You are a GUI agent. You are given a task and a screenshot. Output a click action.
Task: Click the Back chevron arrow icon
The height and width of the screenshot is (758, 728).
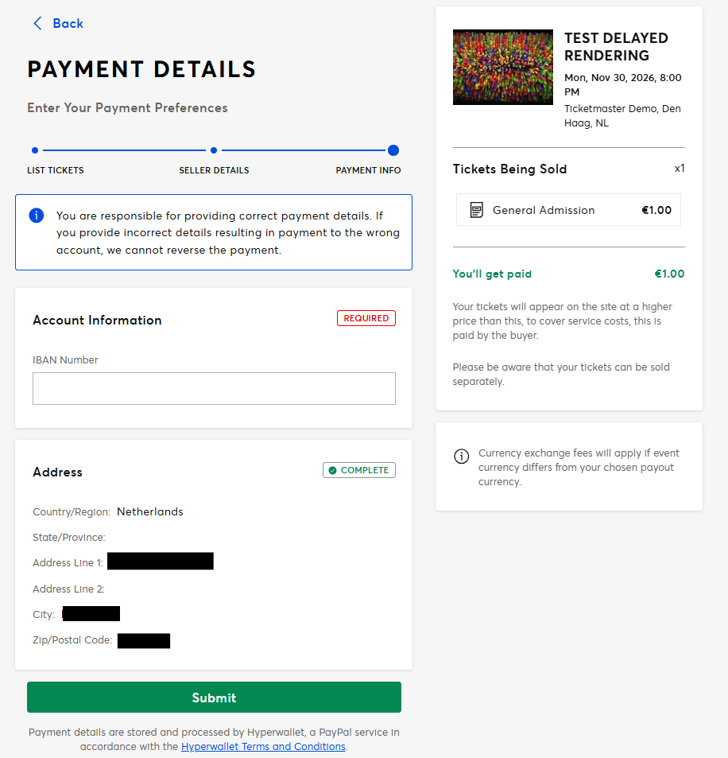[x=37, y=24]
